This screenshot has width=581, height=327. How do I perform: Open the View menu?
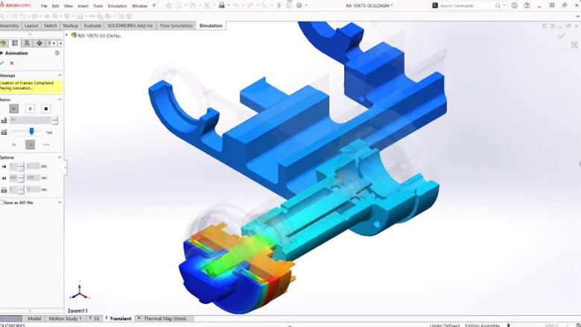69,6
